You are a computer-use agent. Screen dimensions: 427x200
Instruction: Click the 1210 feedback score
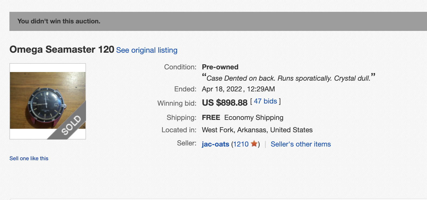(241, 144)
